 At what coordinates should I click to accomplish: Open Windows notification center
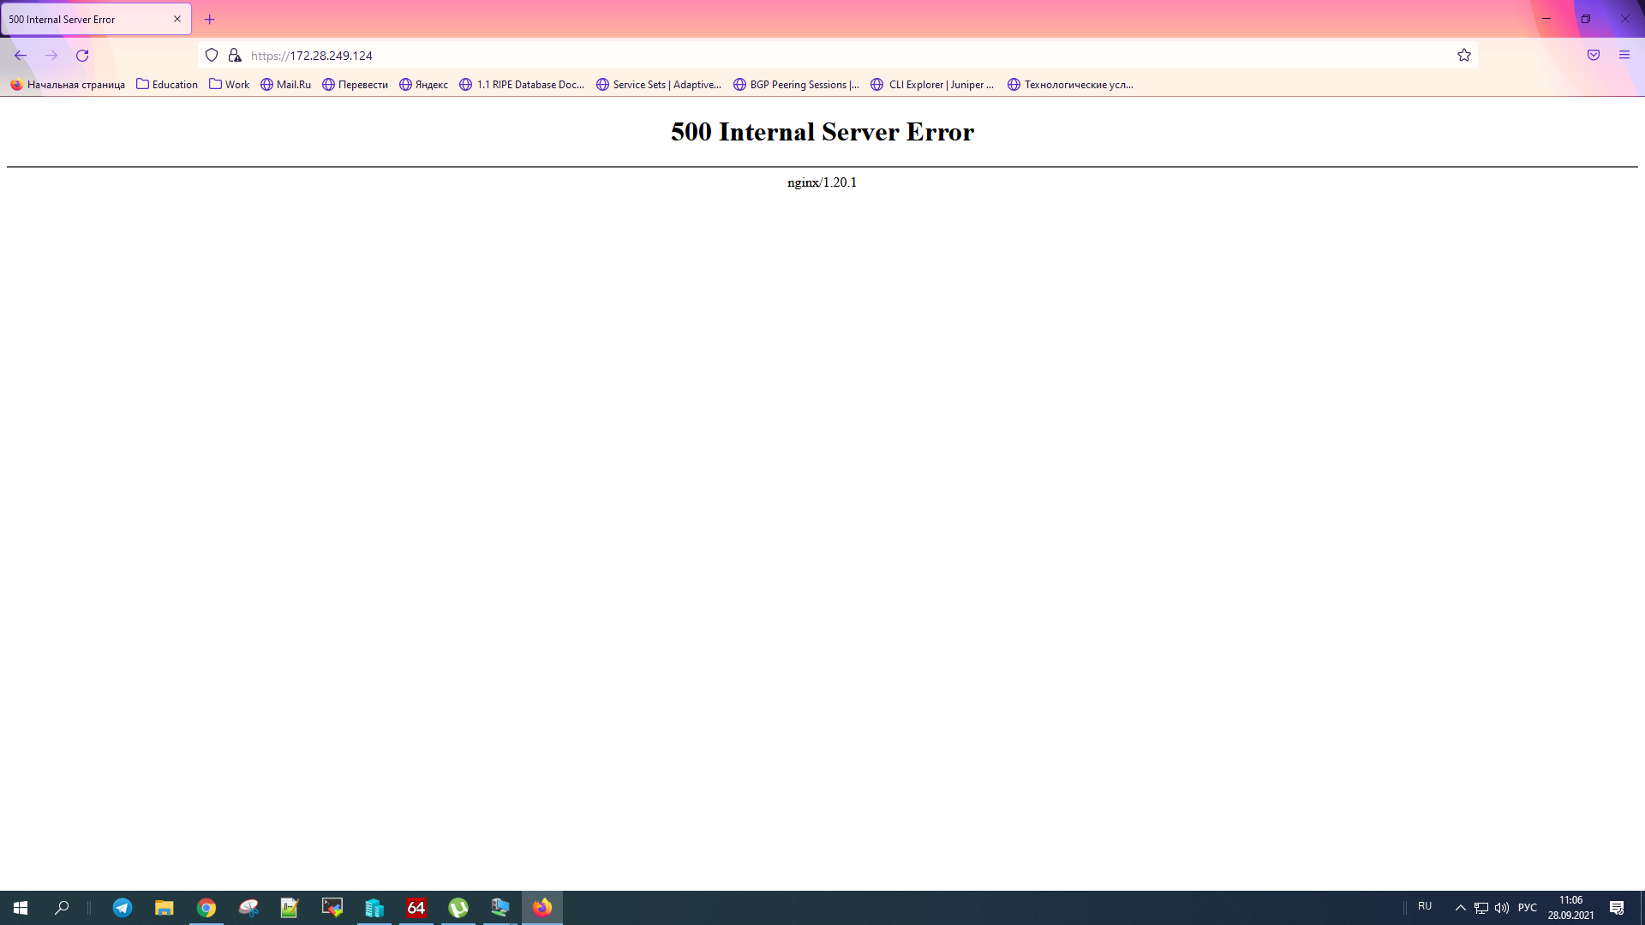[x=1617, y=908]
